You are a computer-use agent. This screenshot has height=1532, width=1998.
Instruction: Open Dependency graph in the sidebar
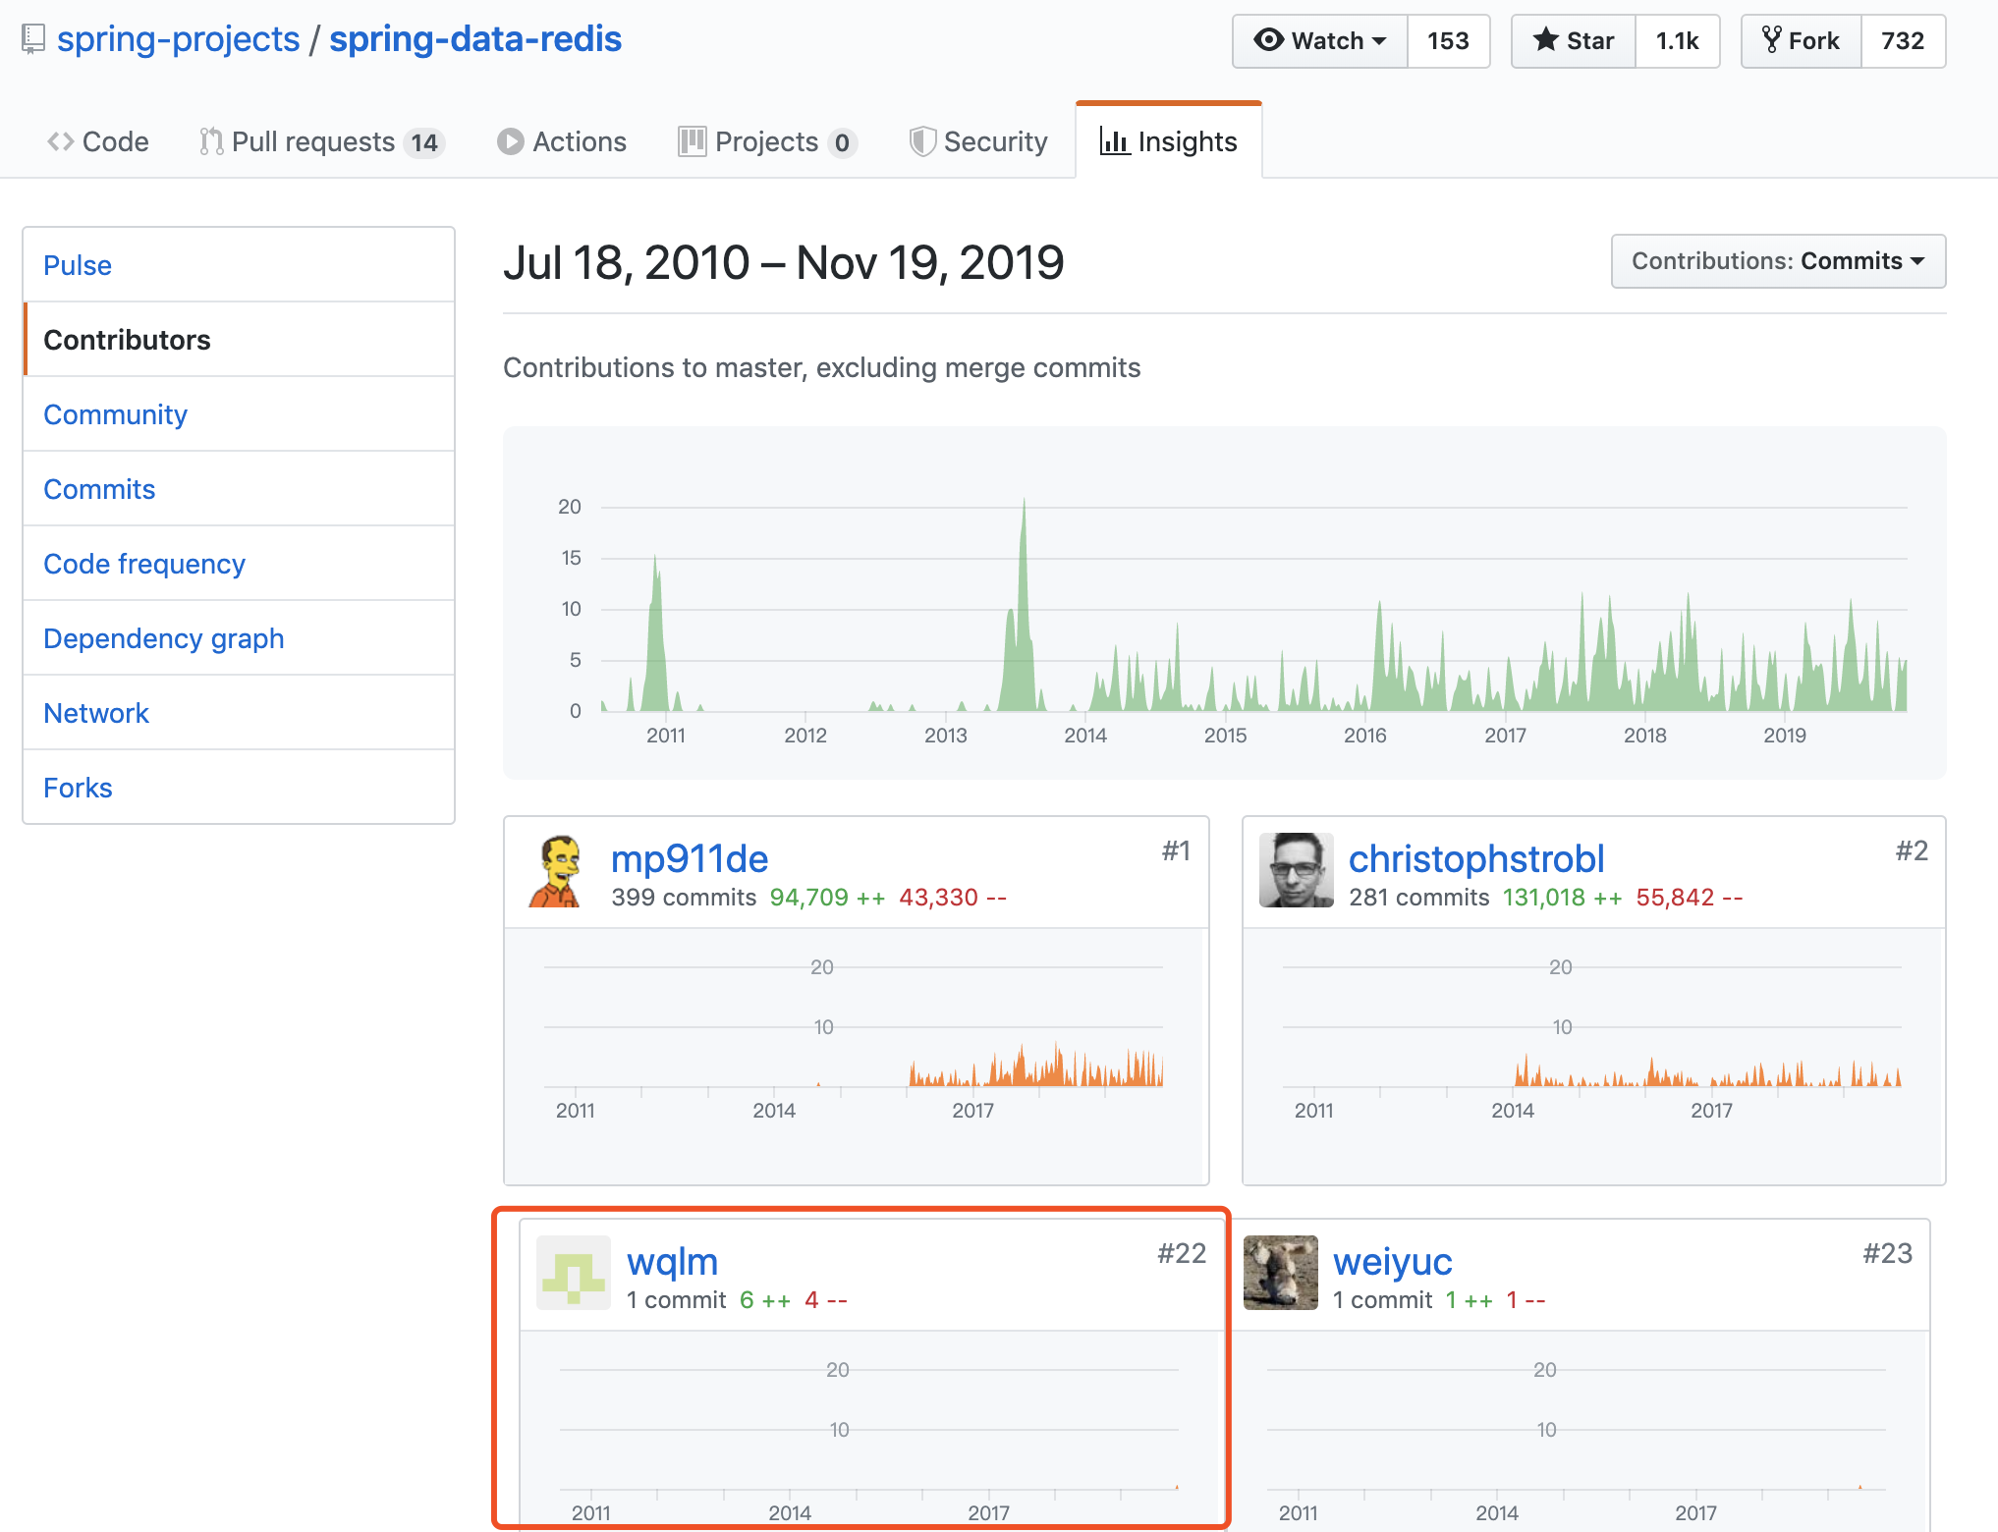pos(239,638)
